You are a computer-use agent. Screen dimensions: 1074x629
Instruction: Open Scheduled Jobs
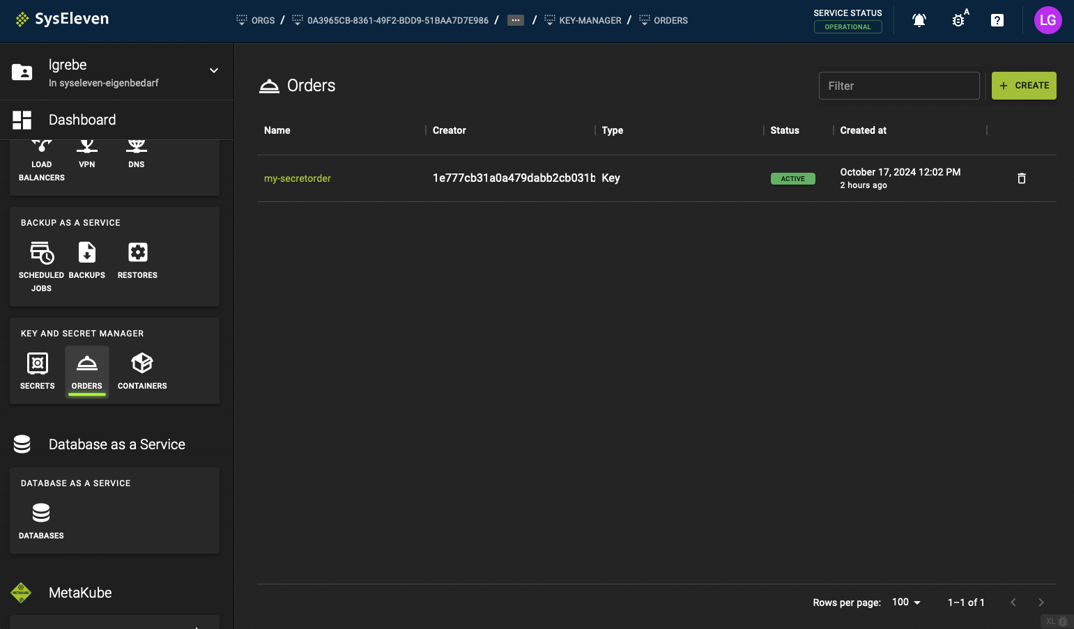click(x=41, y=267)
